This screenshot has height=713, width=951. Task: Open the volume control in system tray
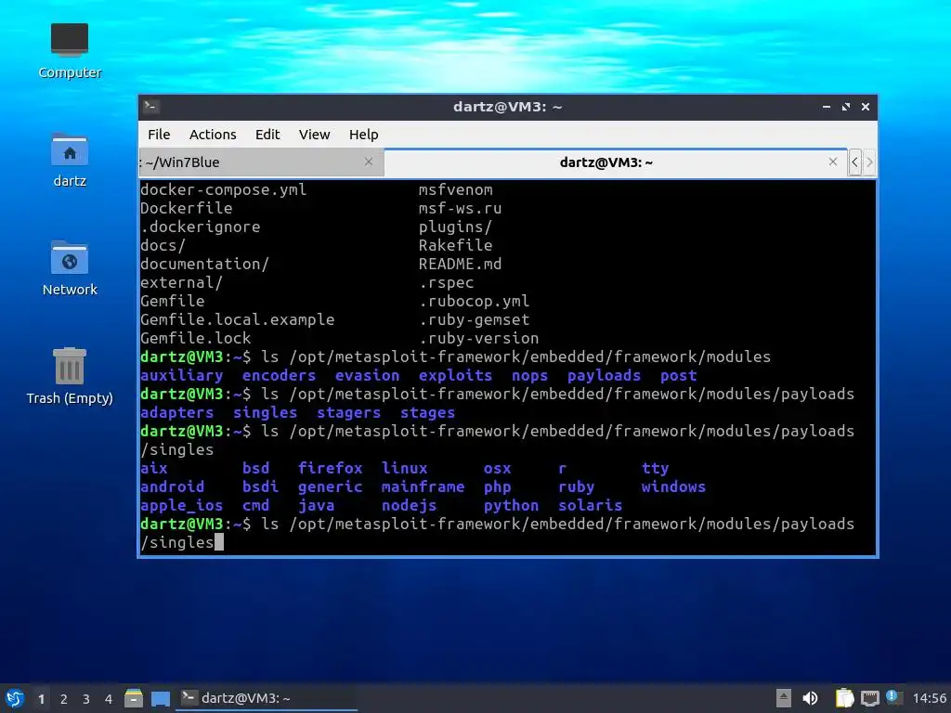(x=810, y=698)
